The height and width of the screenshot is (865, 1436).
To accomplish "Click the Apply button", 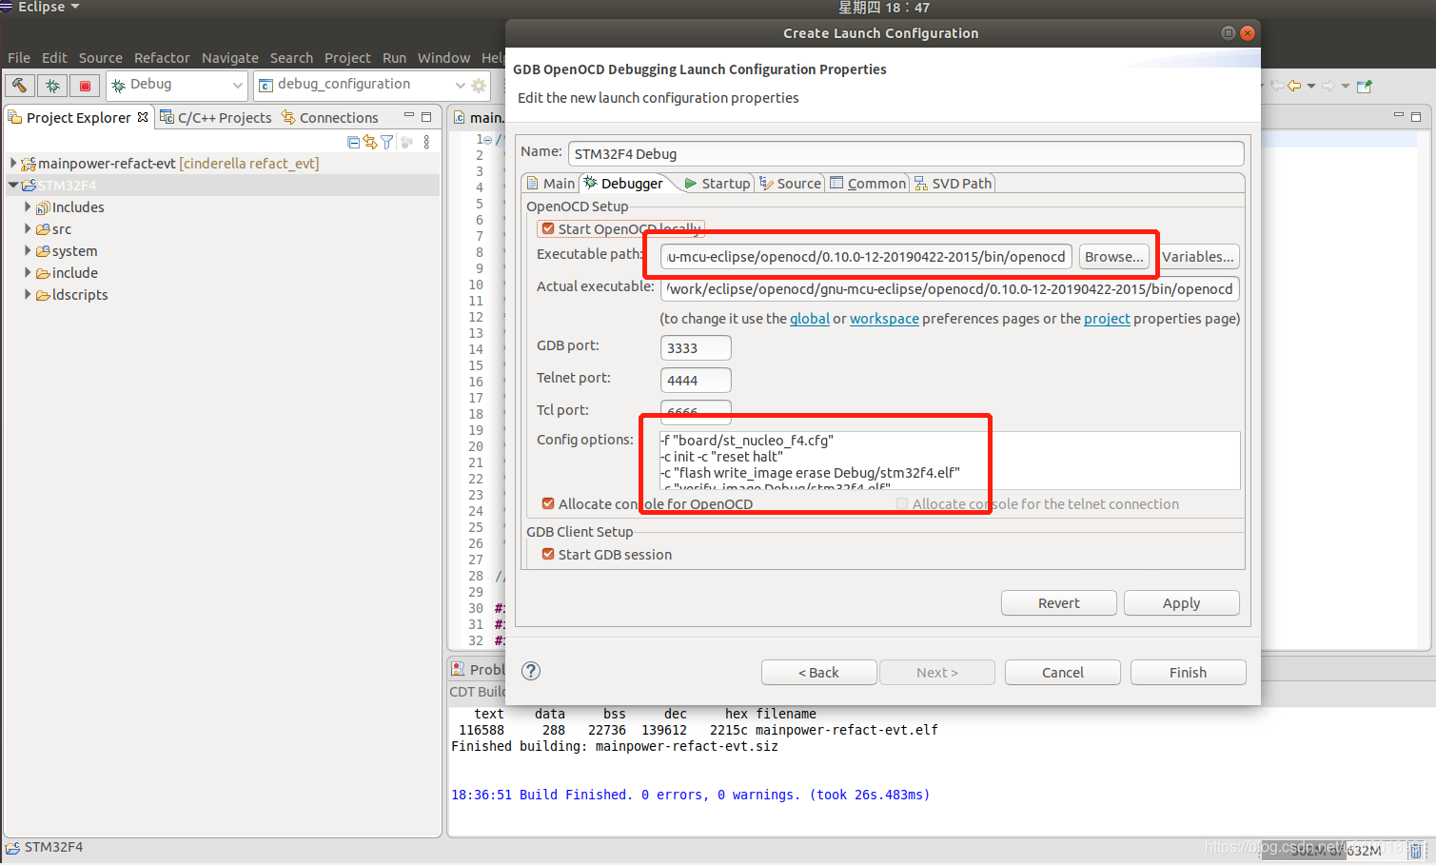I will [x=1181, y=602].
